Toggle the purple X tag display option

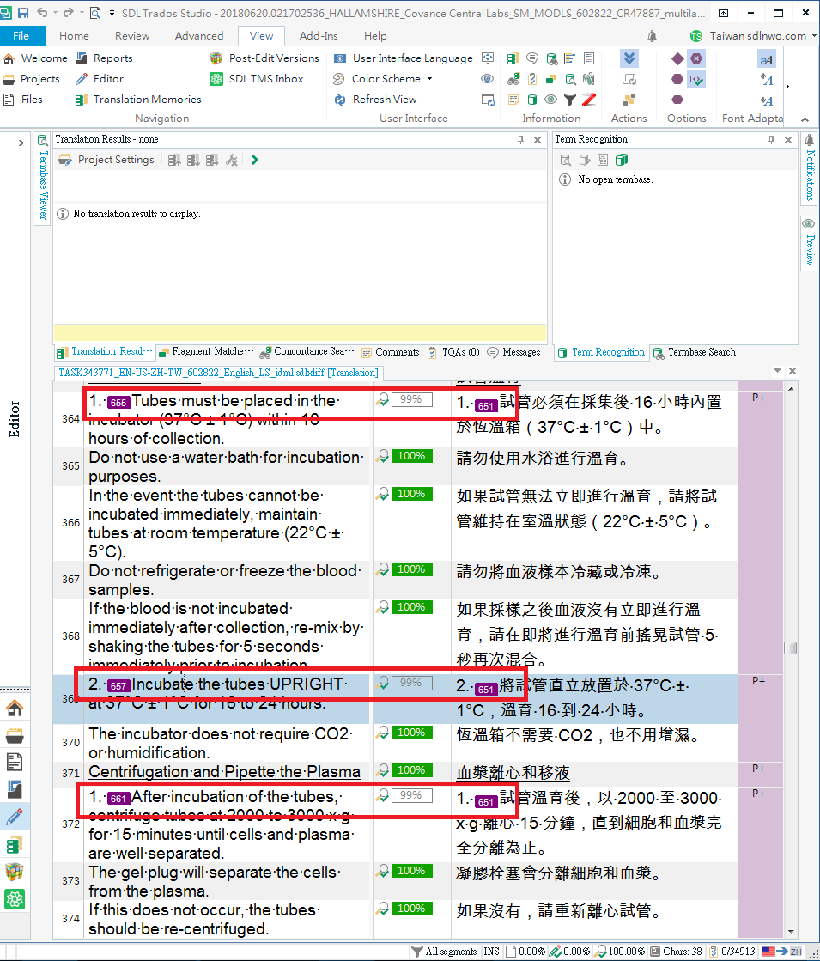[696, 59]
